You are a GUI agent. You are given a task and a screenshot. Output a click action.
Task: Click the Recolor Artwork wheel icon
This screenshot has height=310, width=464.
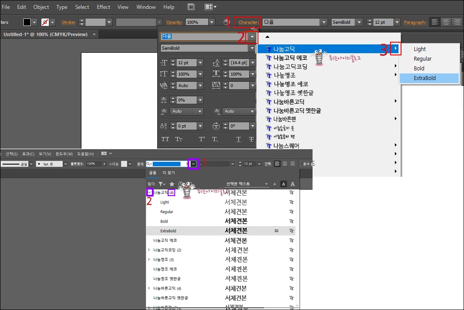tap(226, 22)
